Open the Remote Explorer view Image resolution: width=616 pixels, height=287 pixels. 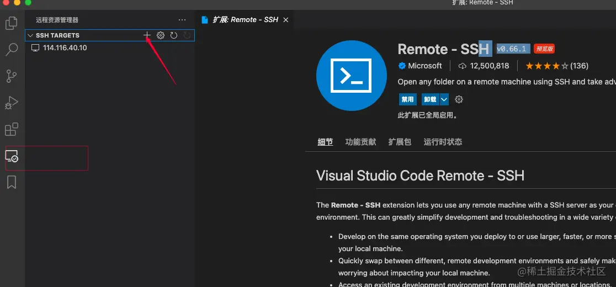click(12, 156)
